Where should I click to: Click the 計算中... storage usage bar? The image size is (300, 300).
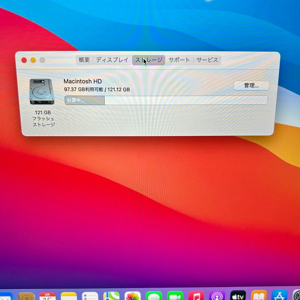[x=166, y=100]
